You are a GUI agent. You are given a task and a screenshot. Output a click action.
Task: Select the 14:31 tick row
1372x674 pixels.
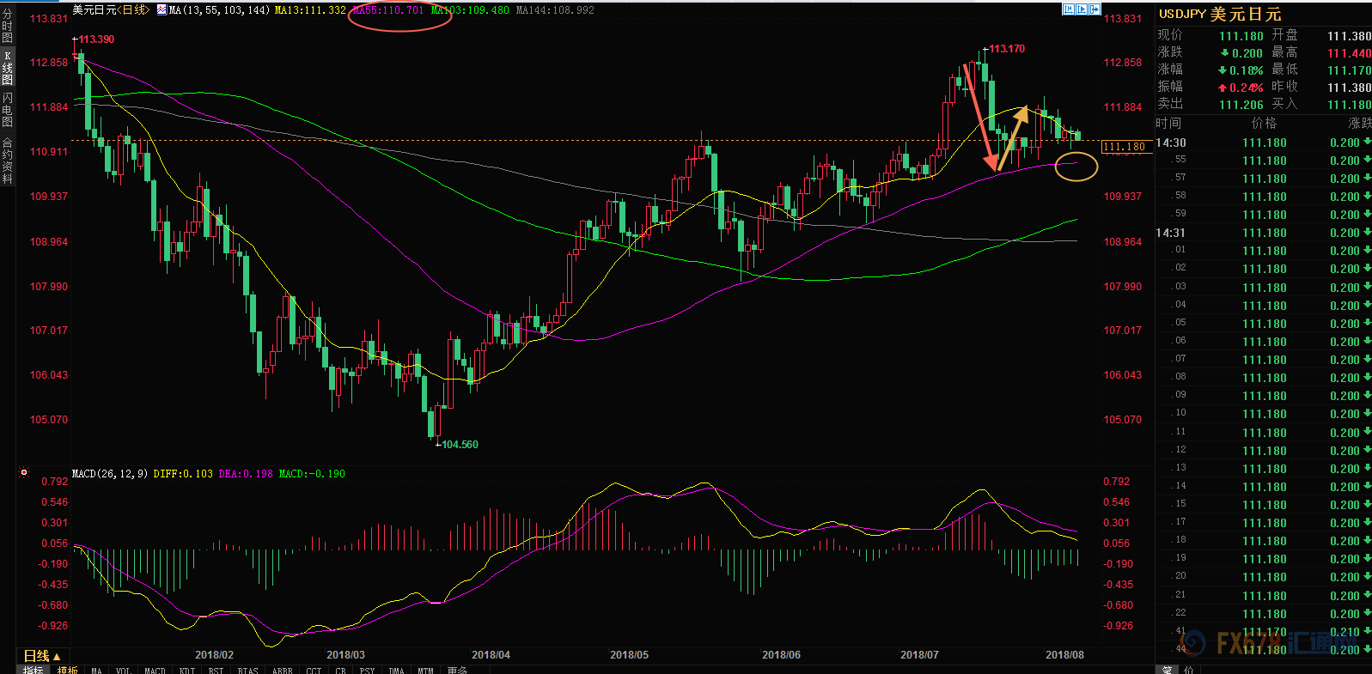coord(1263,233)
